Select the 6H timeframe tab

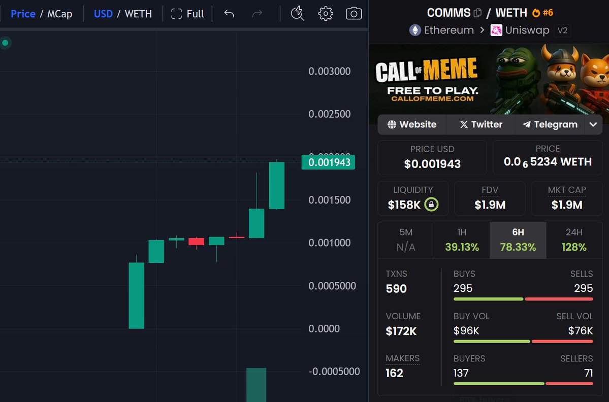(x=518, y=240)
